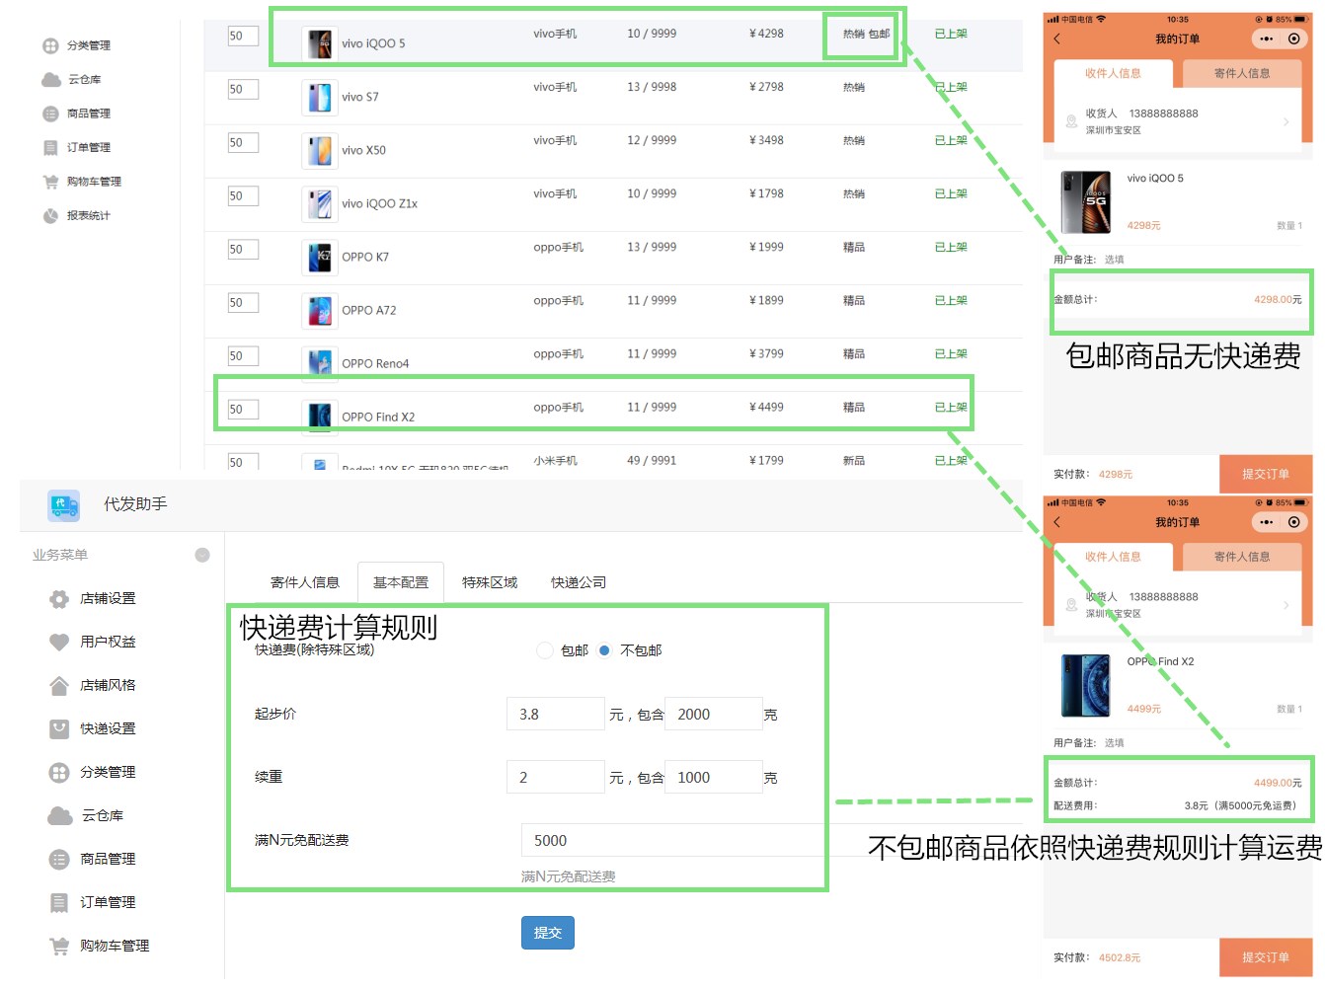Click price ¥3799 in OPPO Reno4 row

[766, 354]
